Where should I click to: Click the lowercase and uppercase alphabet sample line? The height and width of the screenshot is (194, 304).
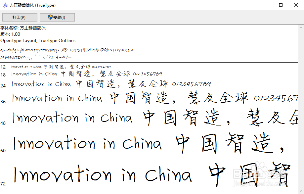click(x=67, y=50)
